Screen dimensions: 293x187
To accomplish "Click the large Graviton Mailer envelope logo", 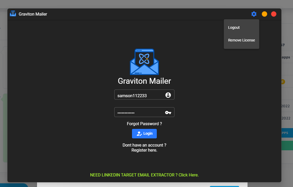I will coord(144,62).
